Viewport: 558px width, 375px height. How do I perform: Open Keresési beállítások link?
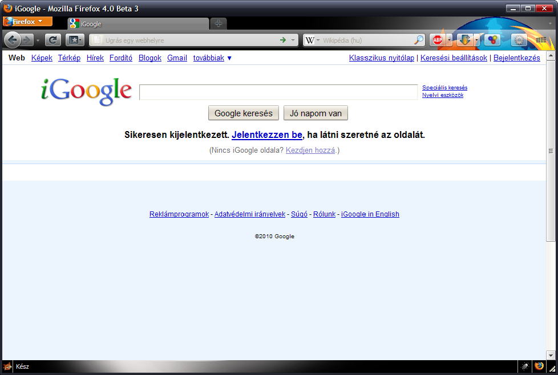click(x=454, y=58)
